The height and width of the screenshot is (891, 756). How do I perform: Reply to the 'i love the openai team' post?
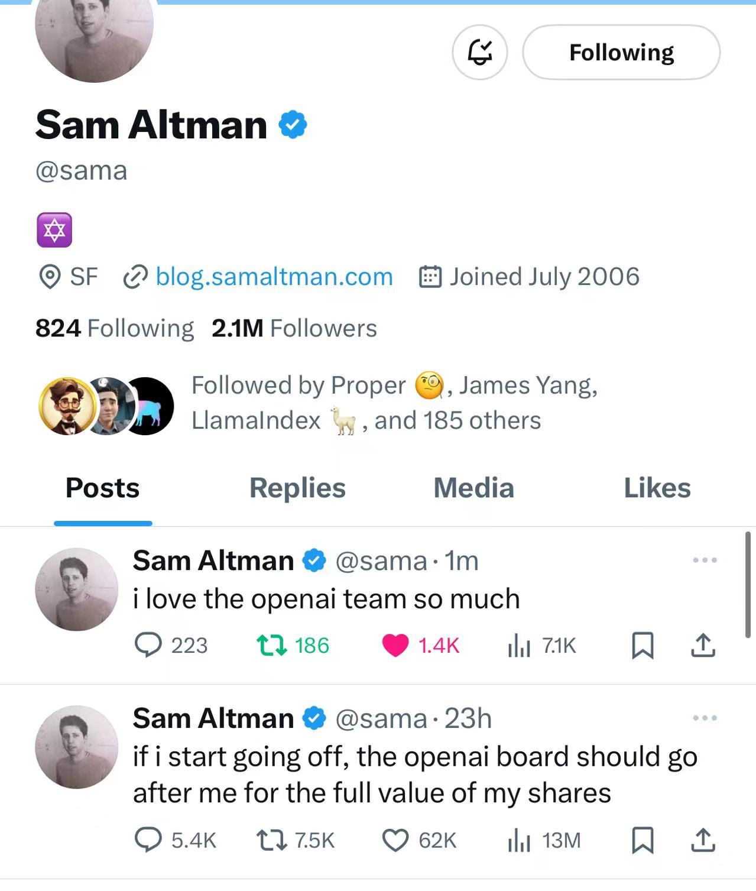pos(148,645)
